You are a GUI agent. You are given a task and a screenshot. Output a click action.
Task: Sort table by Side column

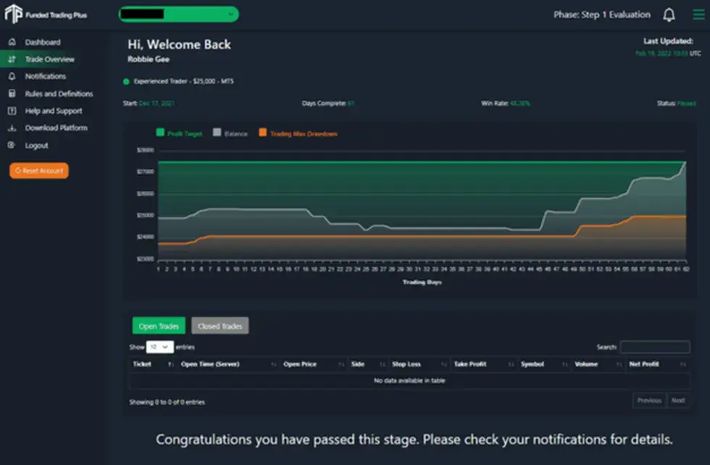368,364
